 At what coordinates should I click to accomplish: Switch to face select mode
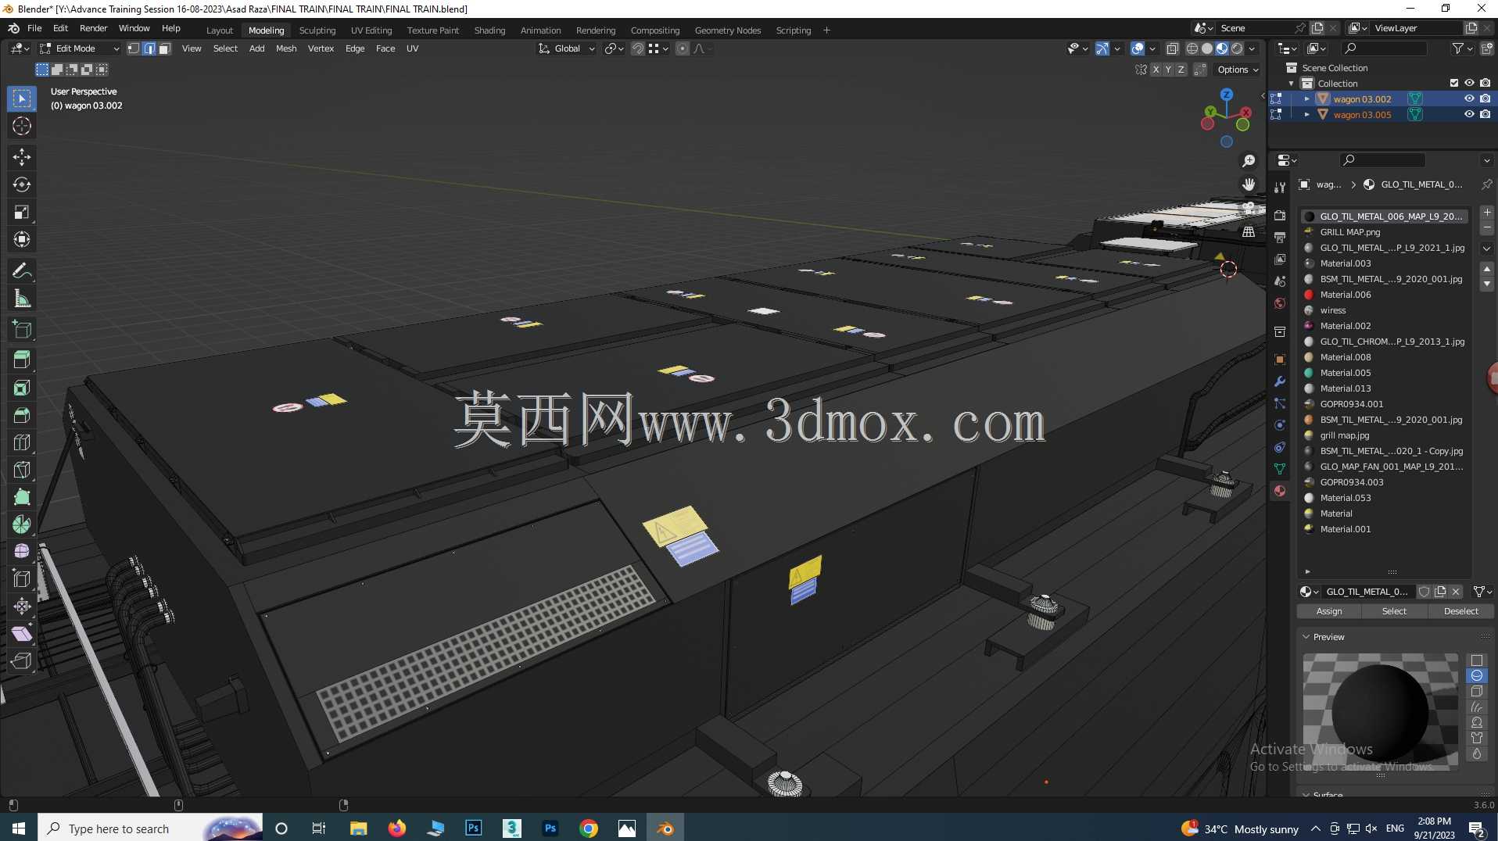click(164, 48)
